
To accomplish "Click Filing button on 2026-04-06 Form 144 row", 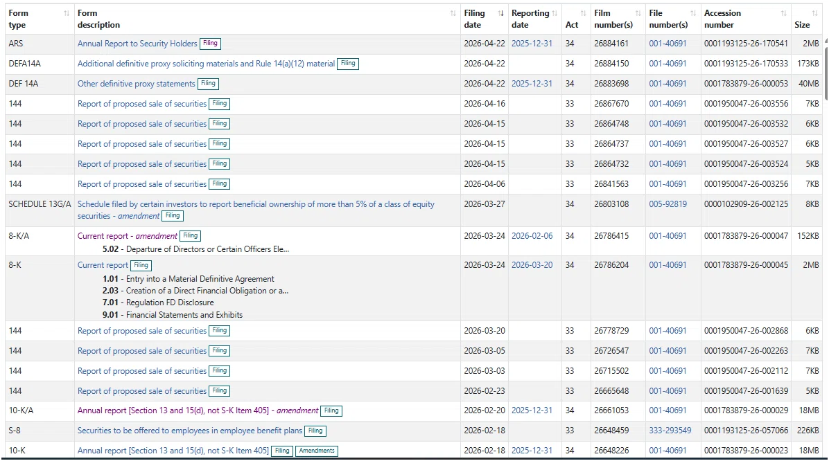I will point(220,183).
